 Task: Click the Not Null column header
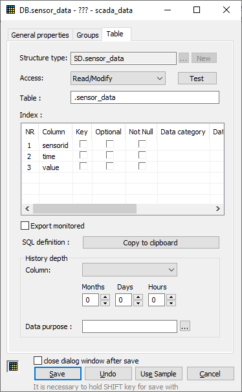click(141, 132)
